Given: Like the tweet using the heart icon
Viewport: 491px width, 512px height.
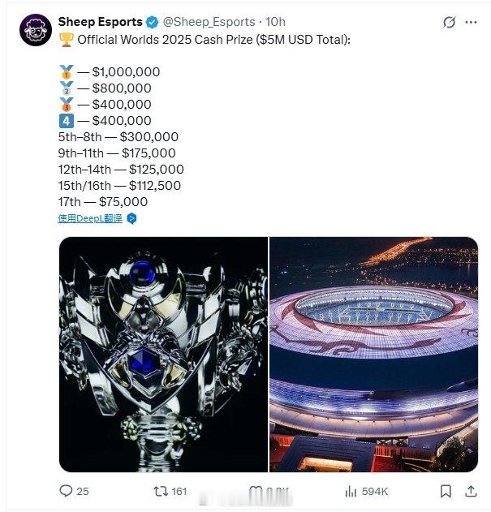Looking at the screenshot, I should coord(256,491).
